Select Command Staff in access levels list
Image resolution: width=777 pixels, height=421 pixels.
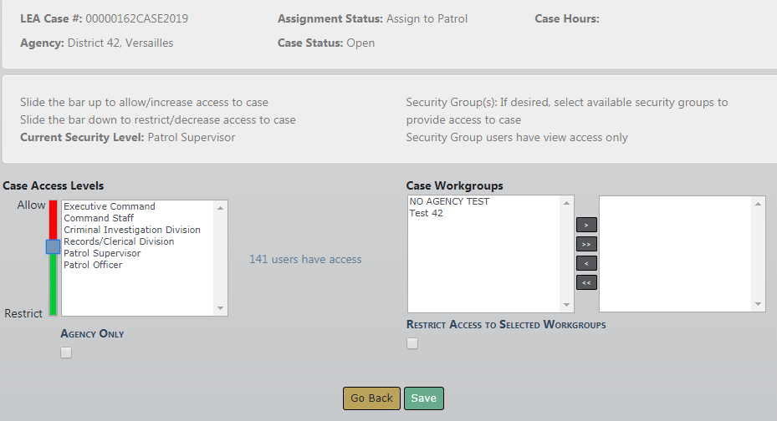pyautogui.click(x=99, y=218)
